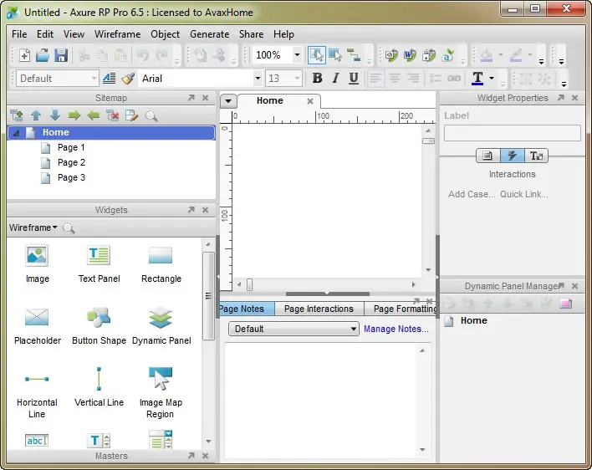Open the Share menu
Viewport: 592px width, 470px height.
click(x=251, y=34)
